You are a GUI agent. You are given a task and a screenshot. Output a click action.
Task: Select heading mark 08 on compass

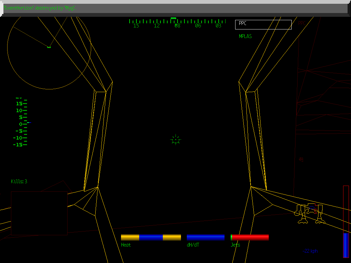click(177, 25)
